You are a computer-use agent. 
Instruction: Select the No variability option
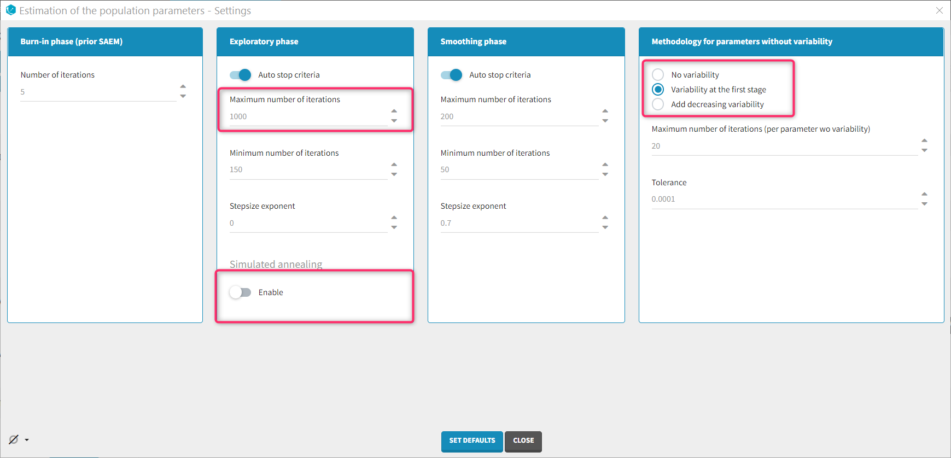[658, 75]
